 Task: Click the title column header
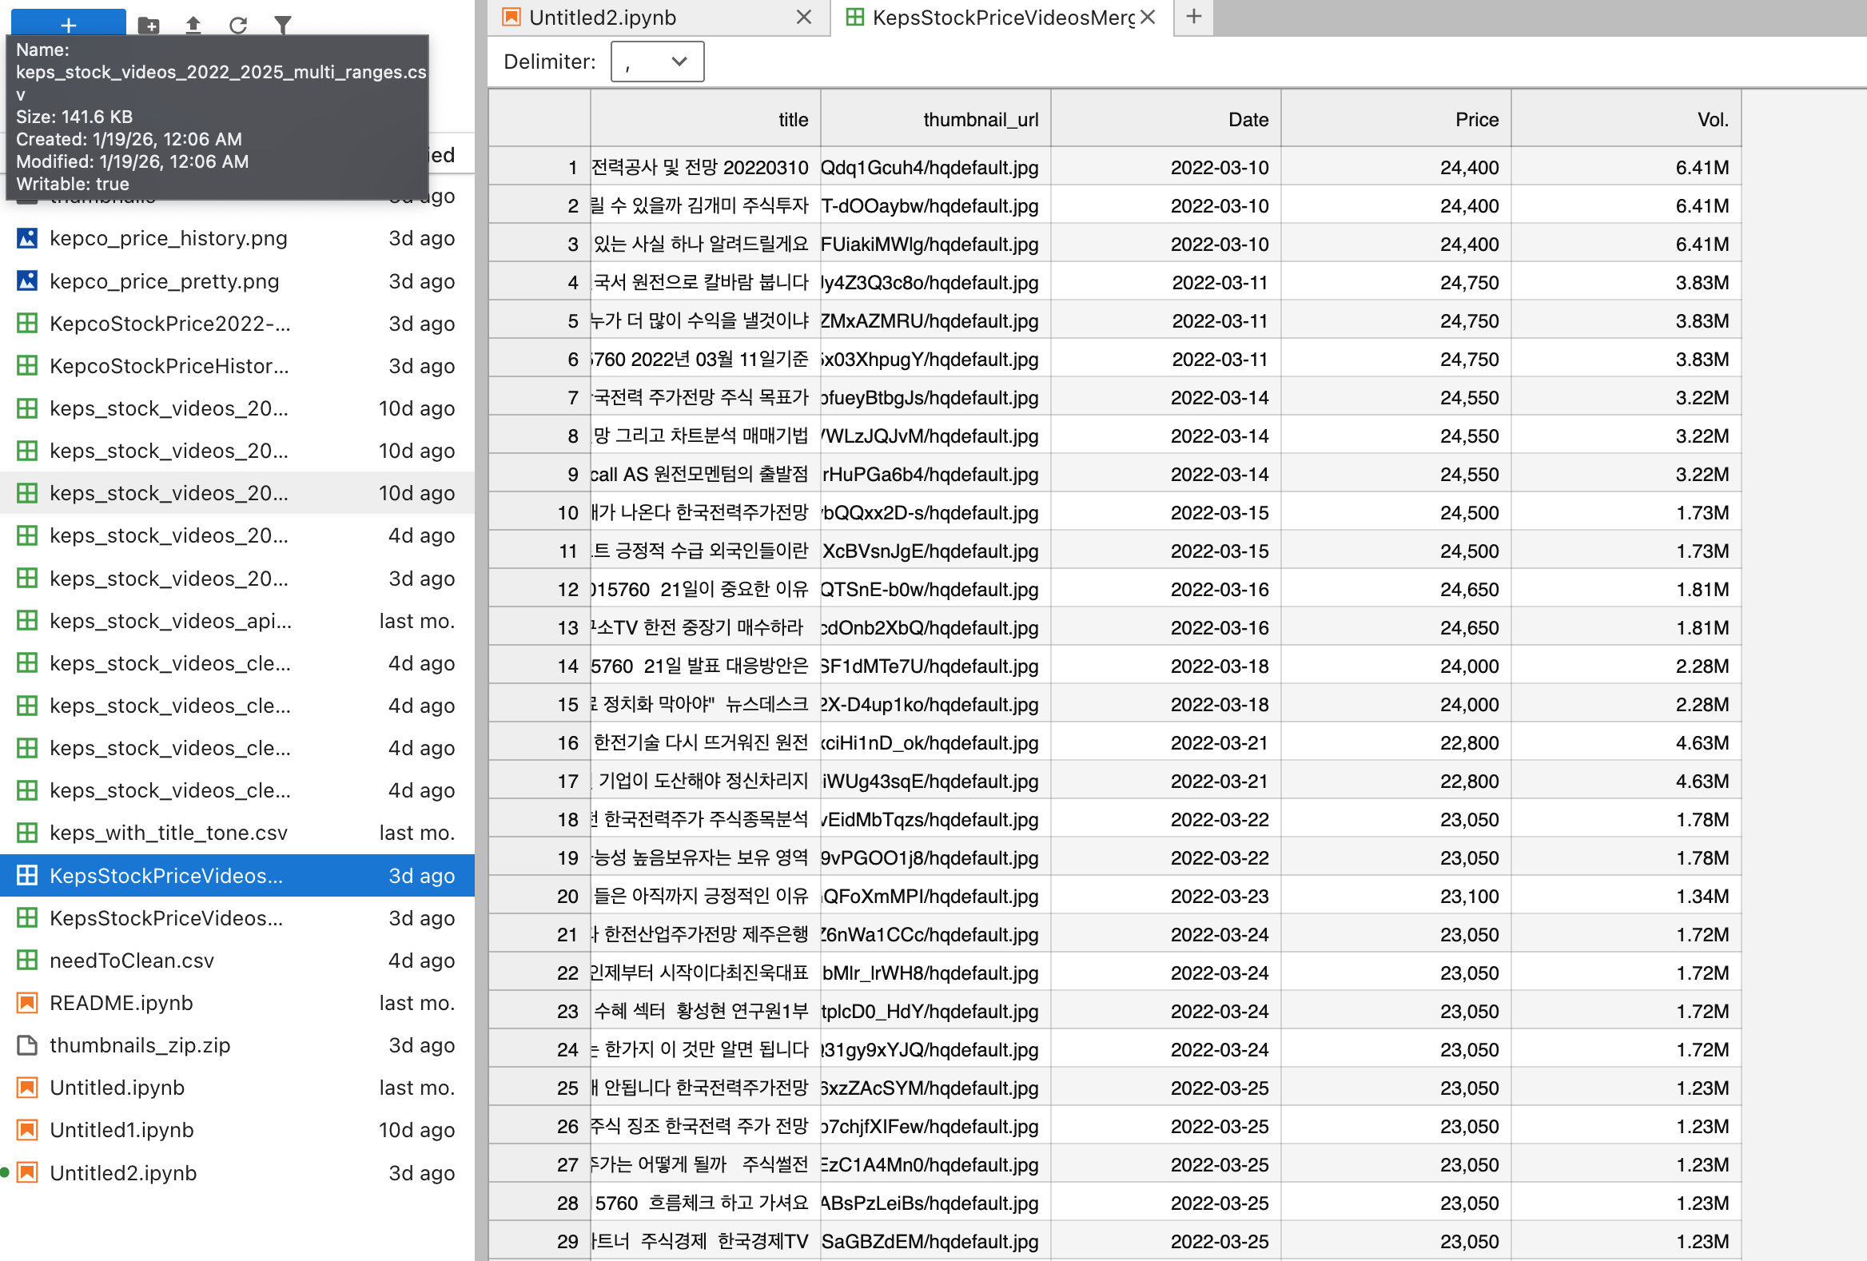(x=793, y=118)
